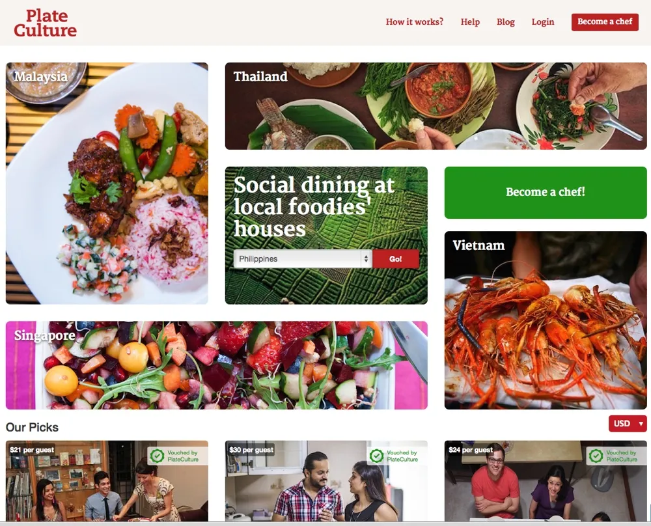Click the Vouched by PlateCulture badge on $21 listing

(178, 456)
